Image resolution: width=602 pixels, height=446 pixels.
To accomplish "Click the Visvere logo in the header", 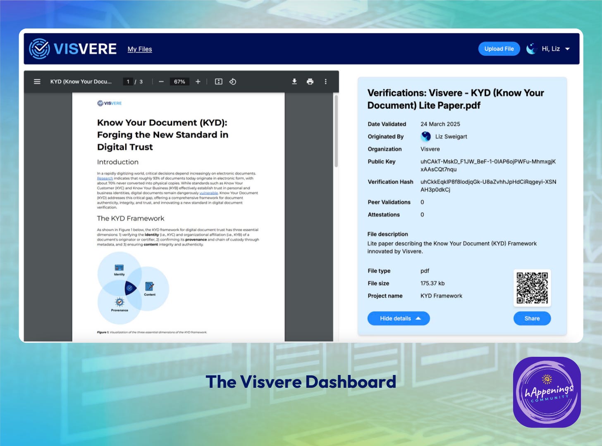I will 73,49.
